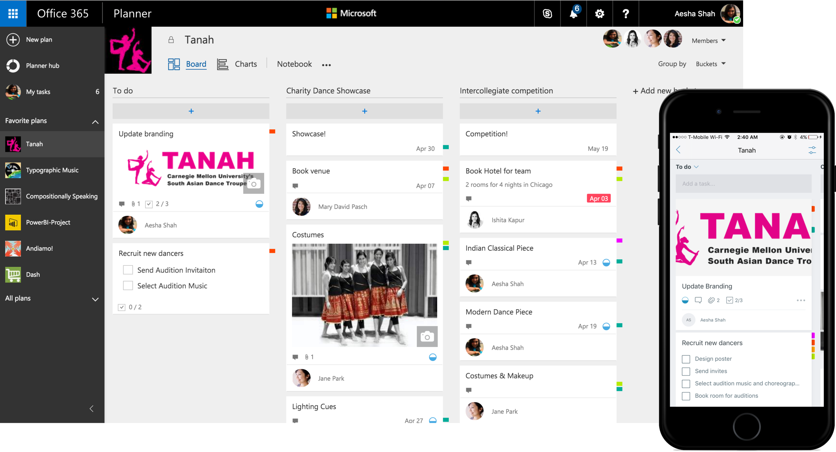Check Design poster on the phone
Viewport: 836px width, 452px height.
686,359
